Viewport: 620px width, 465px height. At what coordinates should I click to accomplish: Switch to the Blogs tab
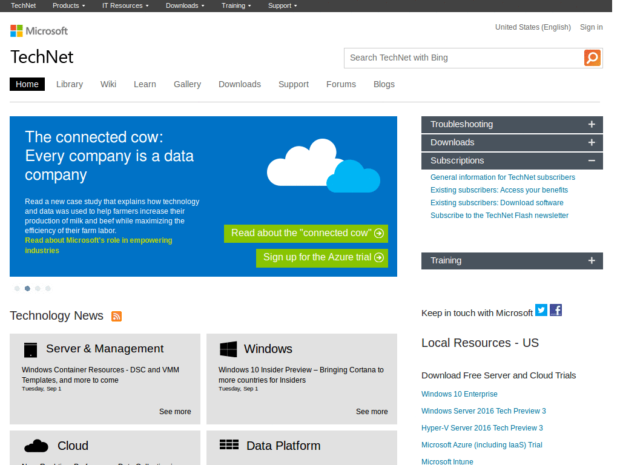pyautogui.click(x=384, y=84)
